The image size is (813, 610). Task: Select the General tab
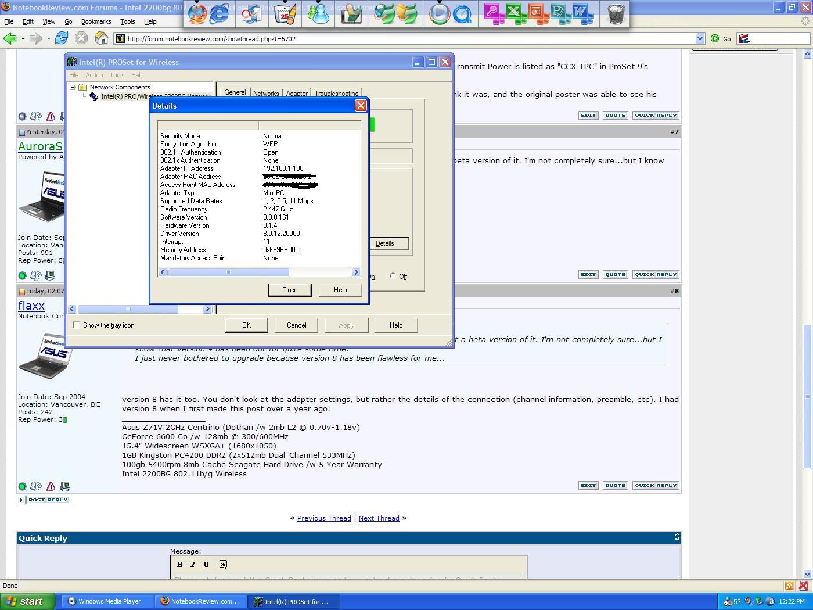[235, 92]
